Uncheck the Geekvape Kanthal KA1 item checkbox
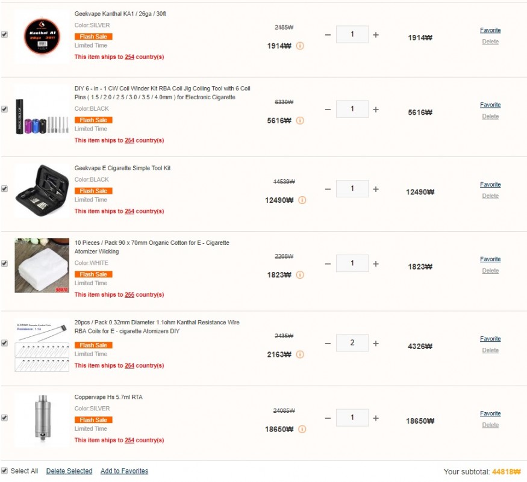Image resolution: width=527 pixels, height=482 pixels. point(5,35)
